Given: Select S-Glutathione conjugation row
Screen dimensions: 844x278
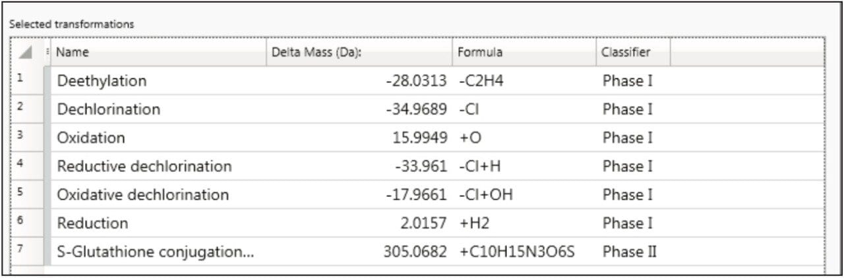Looking at the screenshot, I should (x=155, y=252).
